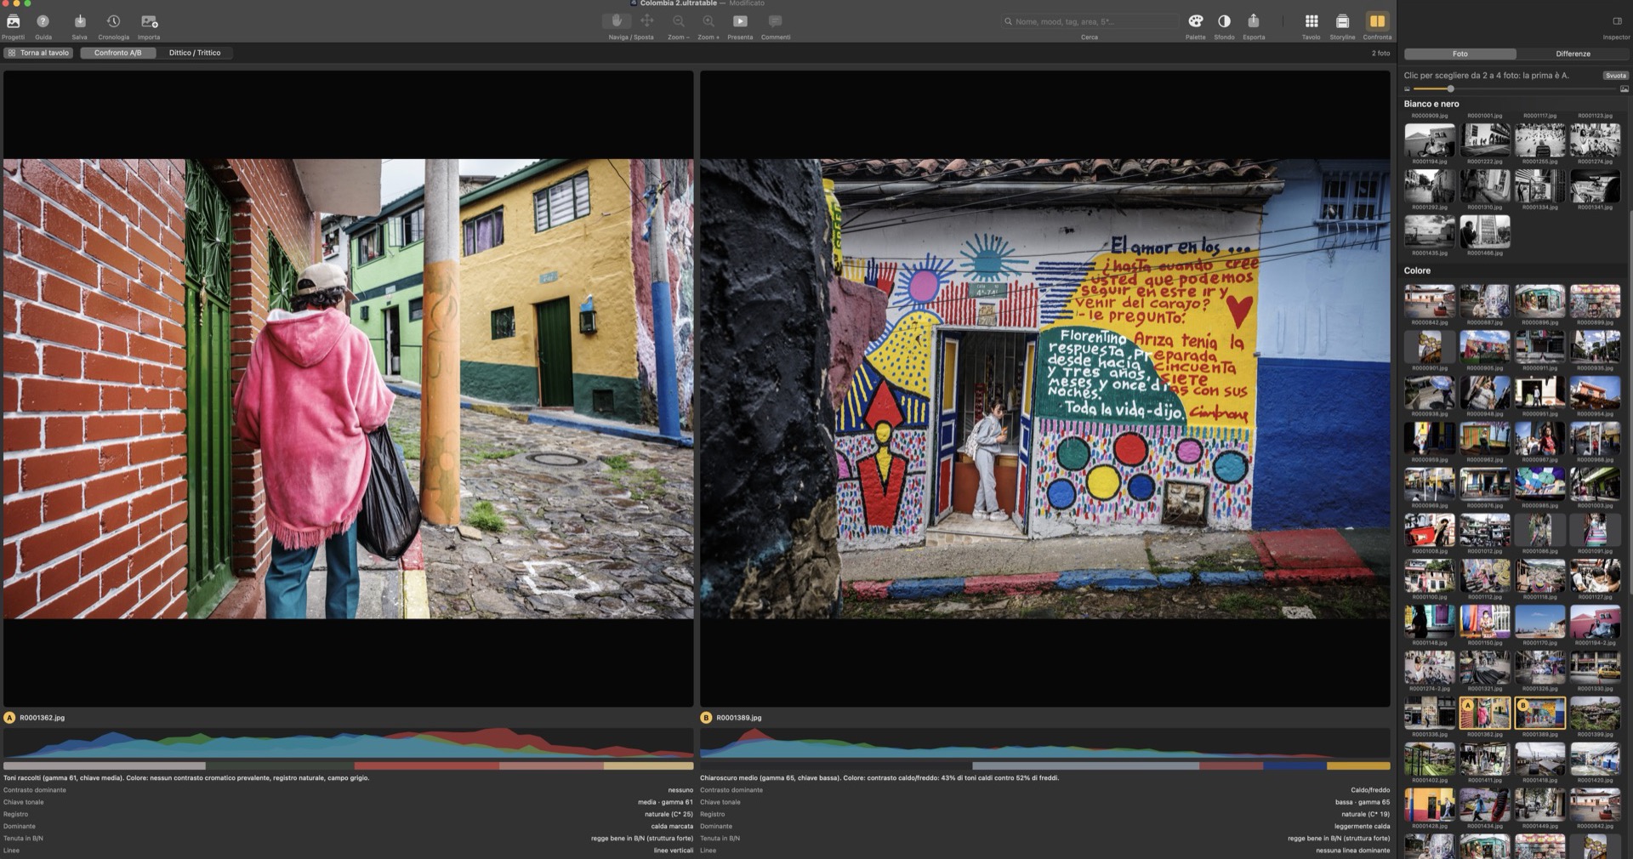Switch to the Differenze tab
The image size is (1633, 859).
pos(1573,54)
